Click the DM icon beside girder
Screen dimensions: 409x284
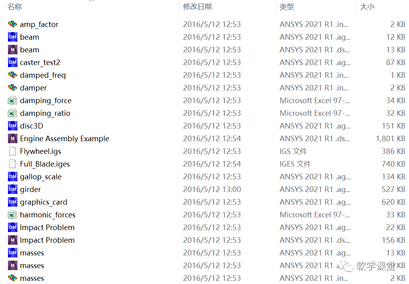13,189
